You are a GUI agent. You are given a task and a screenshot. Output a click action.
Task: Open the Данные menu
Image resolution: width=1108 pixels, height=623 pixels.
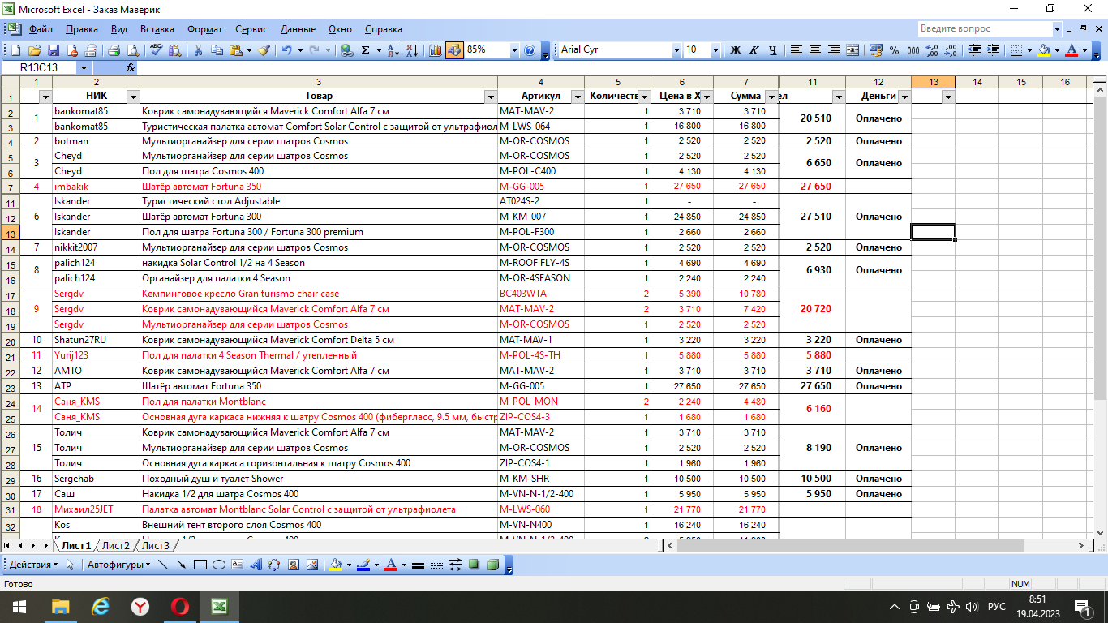(x=298, y=29)
